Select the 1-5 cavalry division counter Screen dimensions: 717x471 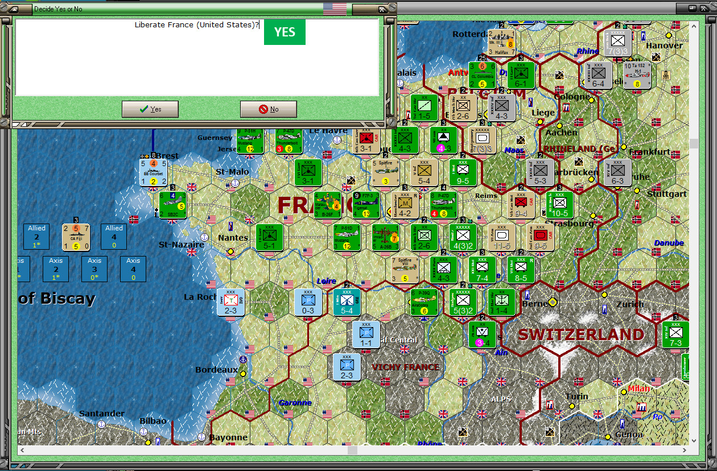(x=424, y=108)
